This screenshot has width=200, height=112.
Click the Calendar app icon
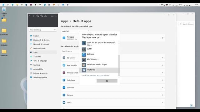coord(64,88)
